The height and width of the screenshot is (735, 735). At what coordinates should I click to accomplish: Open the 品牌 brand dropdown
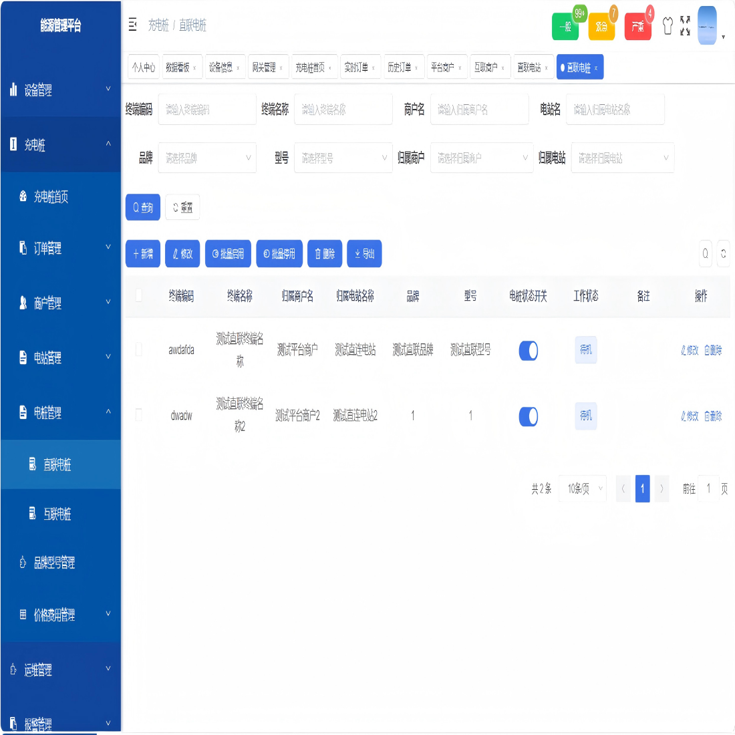tap(207, 158)
